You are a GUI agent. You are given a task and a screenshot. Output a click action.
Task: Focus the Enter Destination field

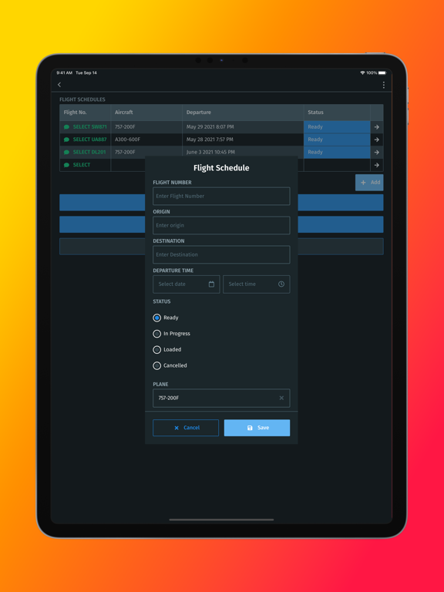pos(221,254)
